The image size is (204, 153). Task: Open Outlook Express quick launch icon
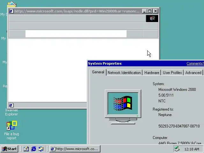click(41, 149)
